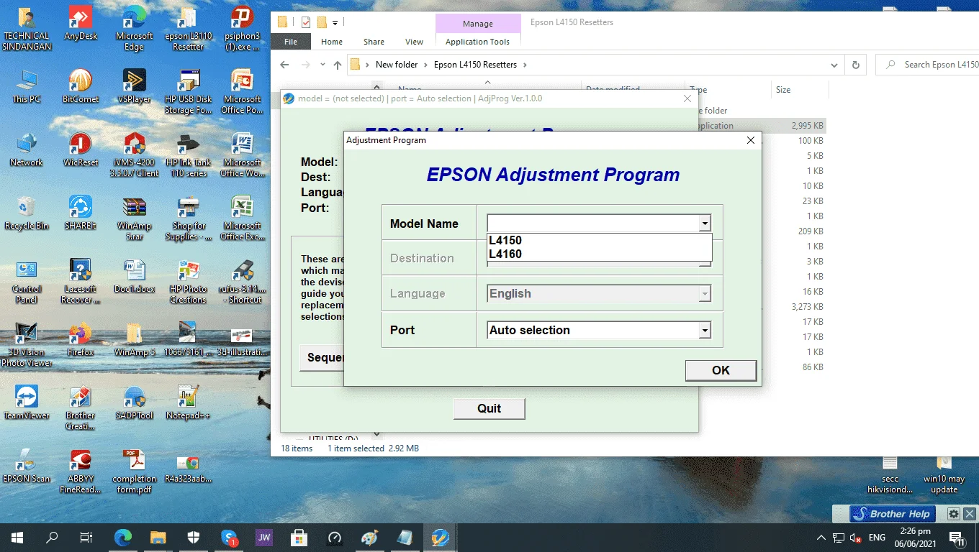Switch to the Share ribbon tab
979x552 pixels.
click(374, 42)
